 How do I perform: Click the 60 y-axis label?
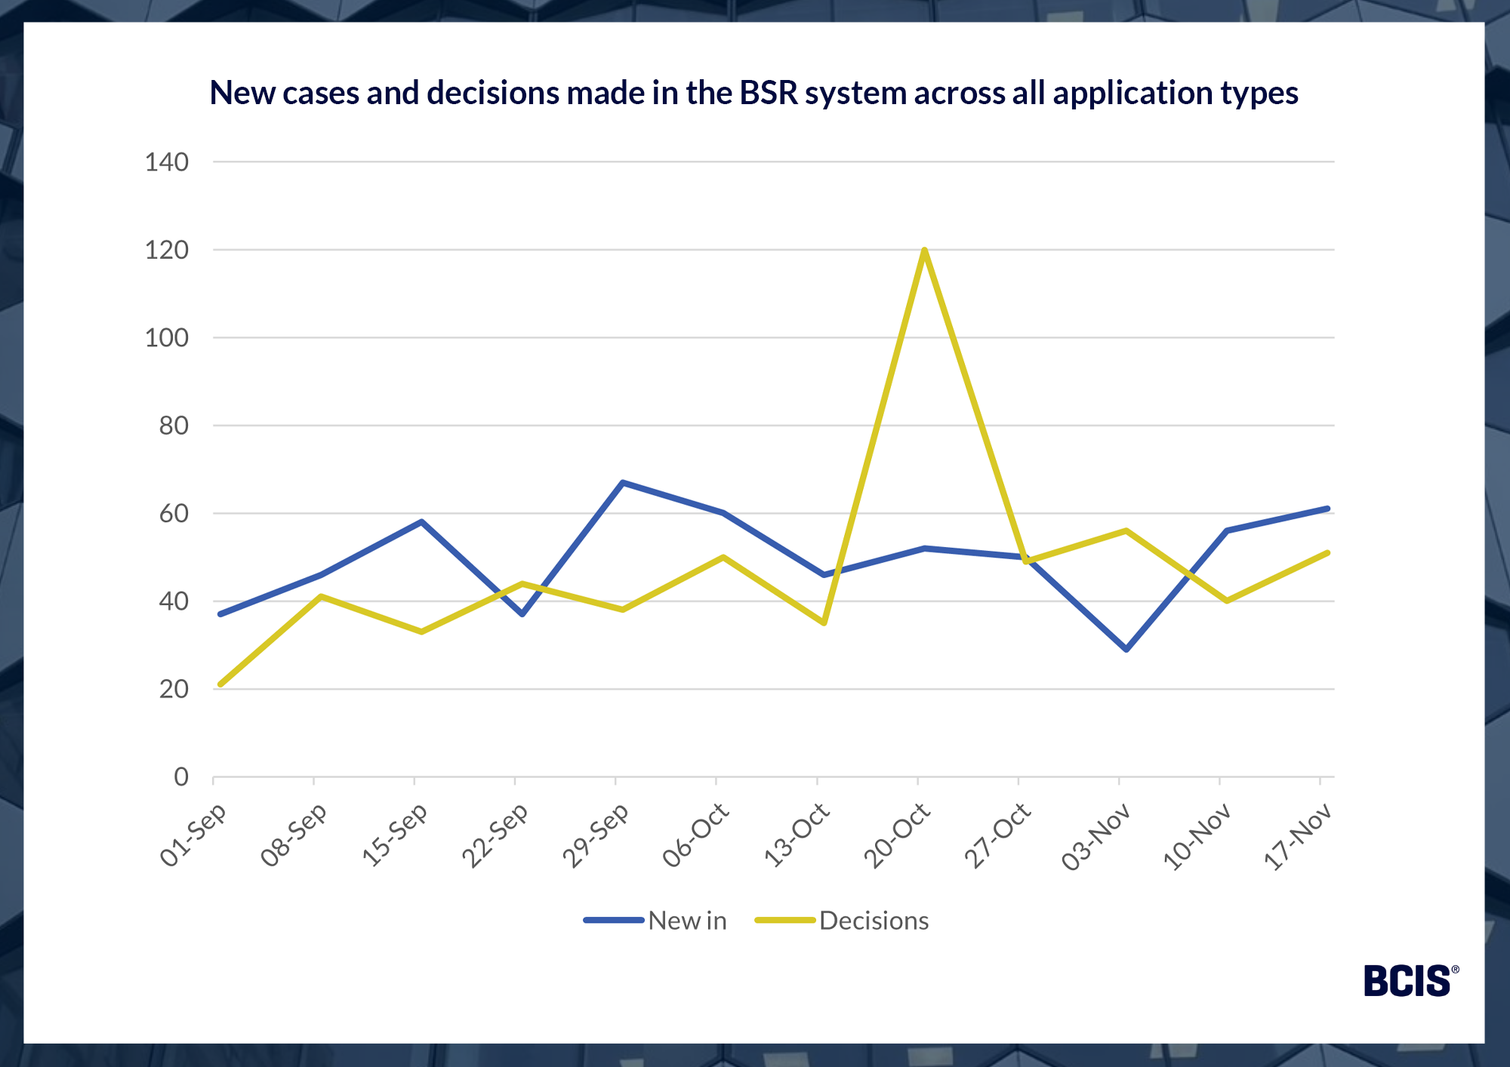[x=174, y=513]
